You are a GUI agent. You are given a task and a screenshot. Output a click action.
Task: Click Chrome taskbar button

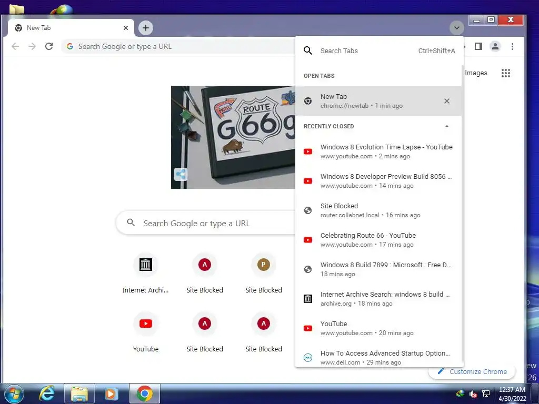(x=145, y=393)
